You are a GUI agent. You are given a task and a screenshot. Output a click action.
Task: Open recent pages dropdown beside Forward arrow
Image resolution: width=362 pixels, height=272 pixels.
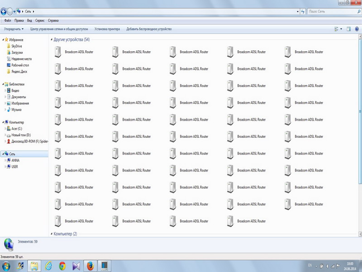(x=14, y=11)
